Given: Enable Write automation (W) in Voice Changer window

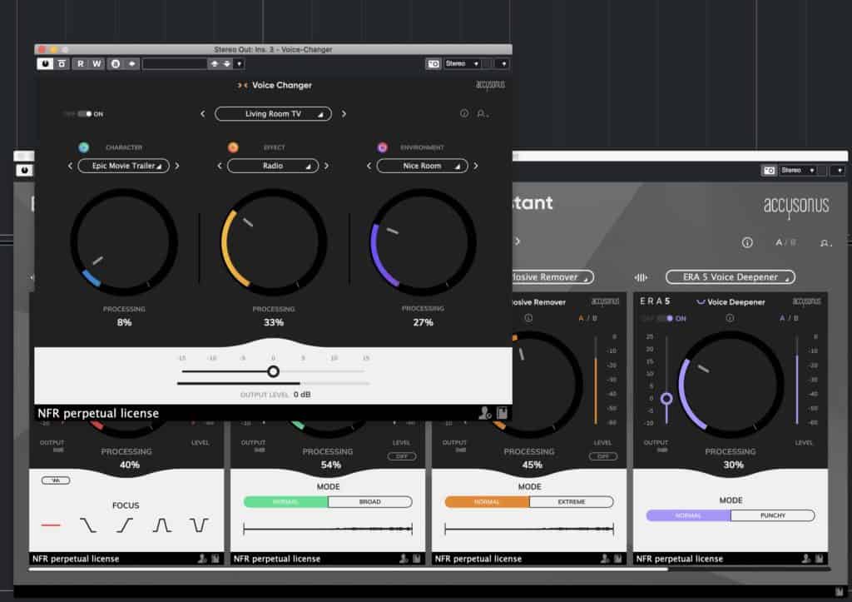Looking at the screenshot, I should coord(97,63).
